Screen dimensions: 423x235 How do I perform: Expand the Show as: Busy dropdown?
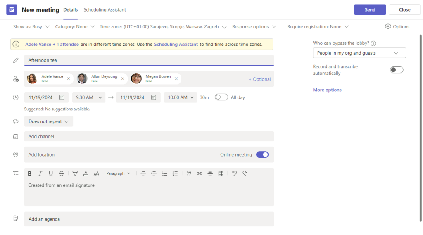tap(31, 27)
